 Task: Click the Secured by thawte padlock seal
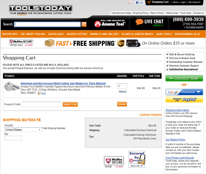tap(137, 159)
